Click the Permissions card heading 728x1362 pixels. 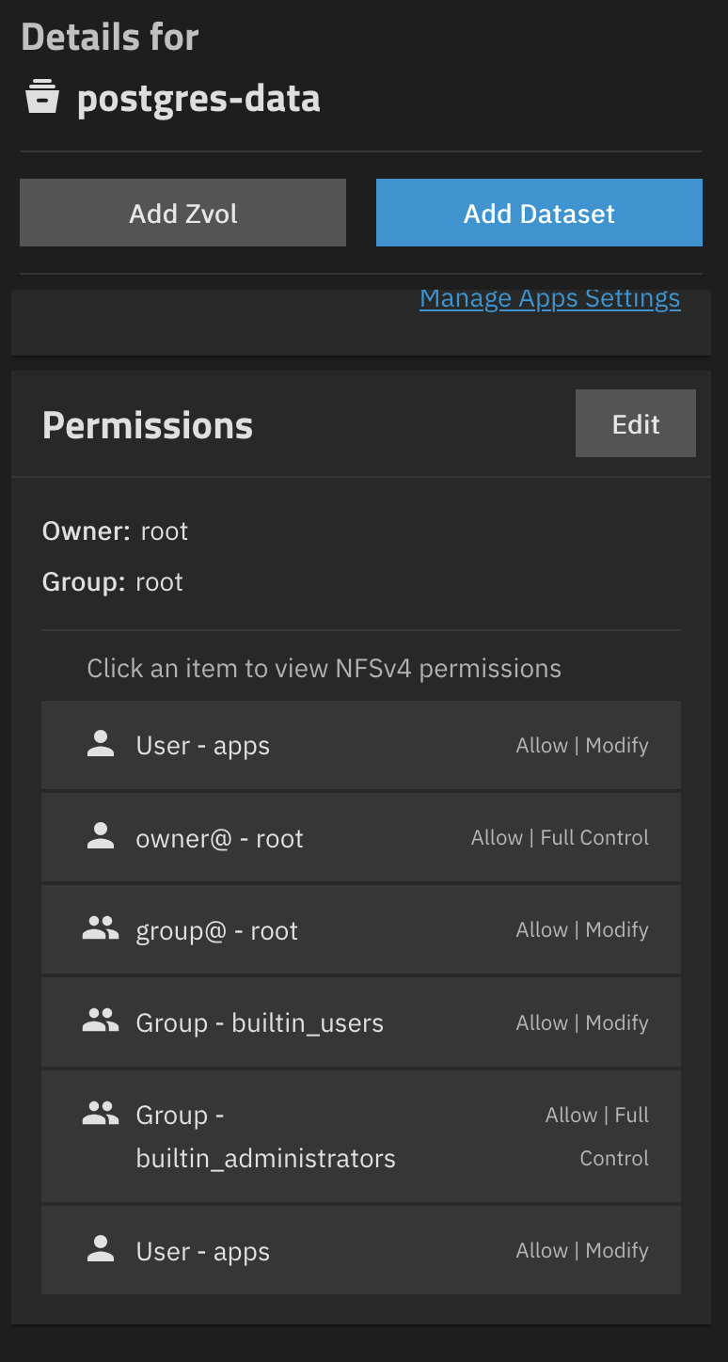[148, 425]
